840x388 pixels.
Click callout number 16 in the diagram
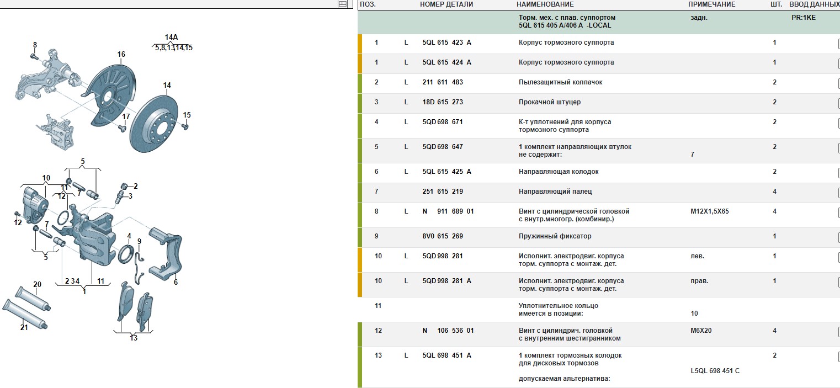121,54
